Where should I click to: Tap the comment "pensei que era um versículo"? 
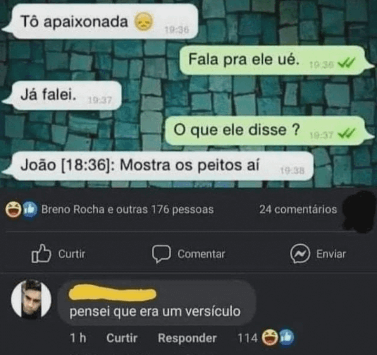155,312
